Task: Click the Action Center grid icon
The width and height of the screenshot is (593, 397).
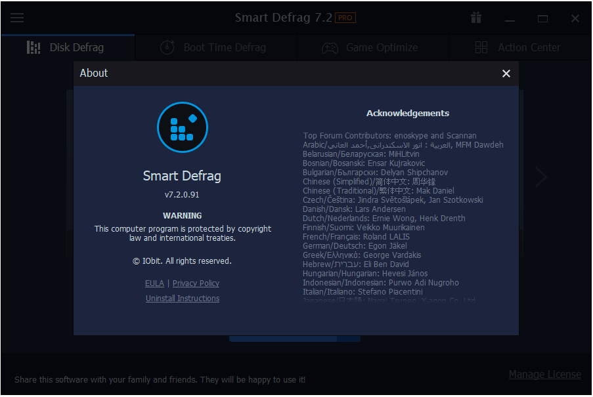Action: pyautogui.click(x=481, y=48)
